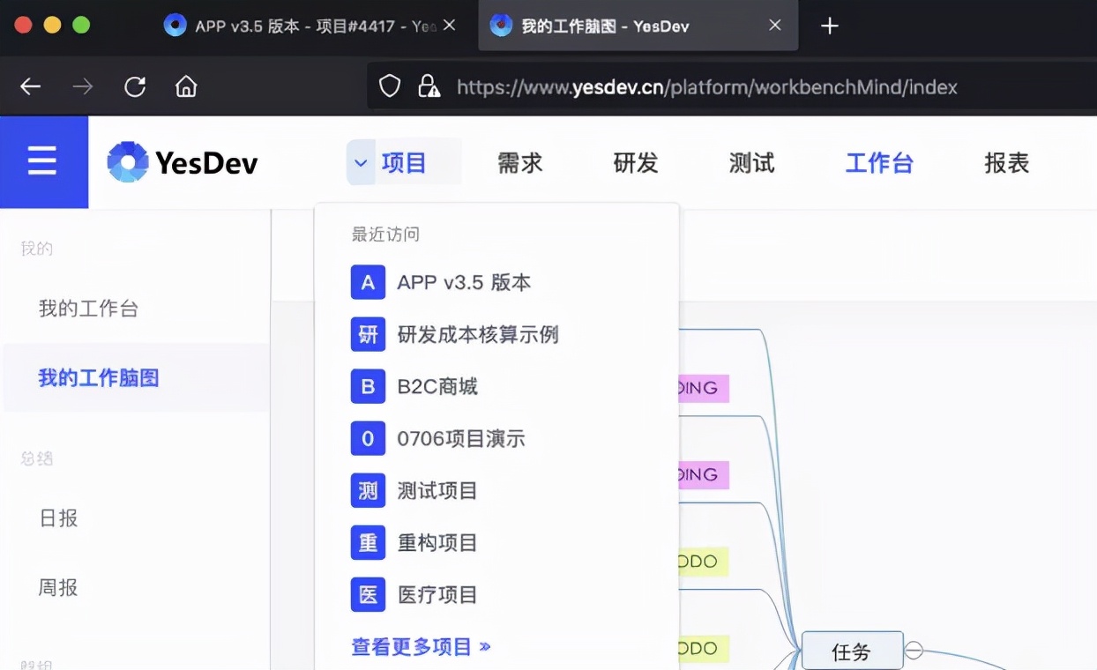Switch to the 工作台 navigation tab
This screenshot has height=670, width=1097.
click(878, 163)
